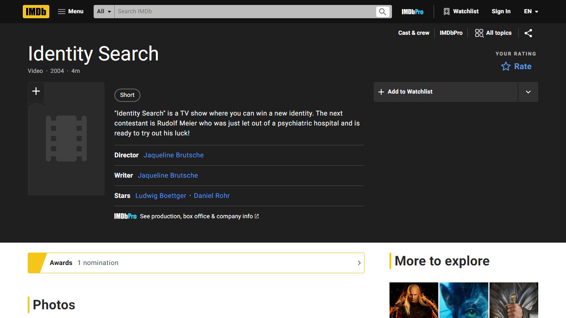Open the All search category dropdown
The width and height of the screenshot is (566, 318).
[104, 12]
